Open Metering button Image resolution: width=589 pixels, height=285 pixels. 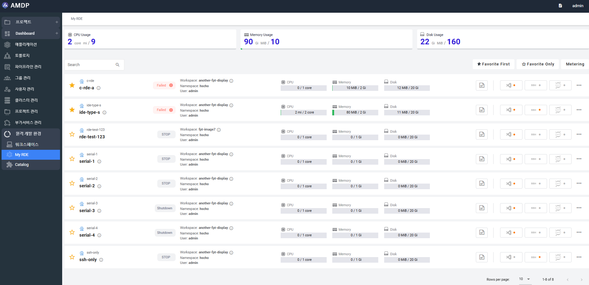pyautogui.click(x=575, y=64)
